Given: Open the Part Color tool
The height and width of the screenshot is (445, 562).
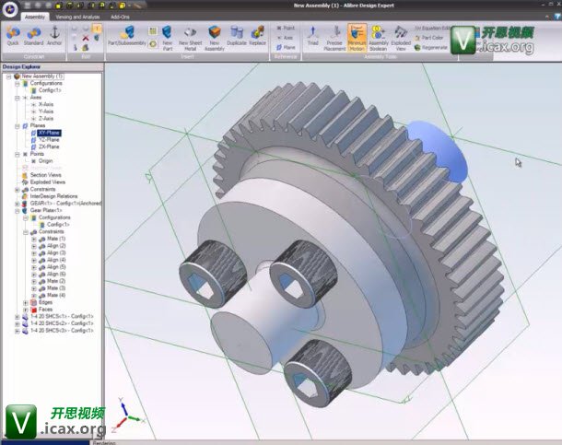Looking at the screenshot, I should click(x=428, y=38).
